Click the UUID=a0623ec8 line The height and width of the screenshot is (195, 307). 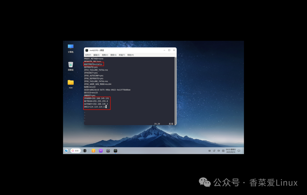pyautogui.click(x=107, y=90)
